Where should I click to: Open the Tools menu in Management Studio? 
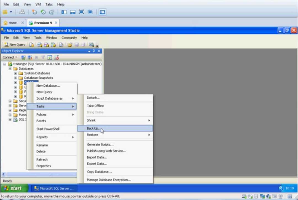point(38,38)
